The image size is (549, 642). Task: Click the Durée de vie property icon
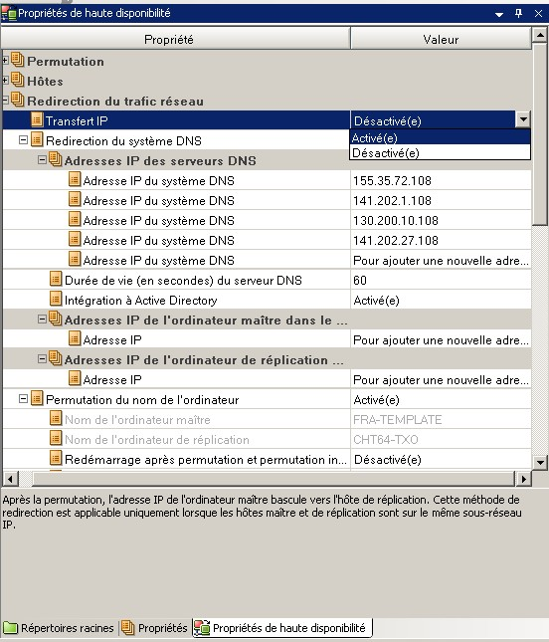pyautogui.click(x=56, y=279)
